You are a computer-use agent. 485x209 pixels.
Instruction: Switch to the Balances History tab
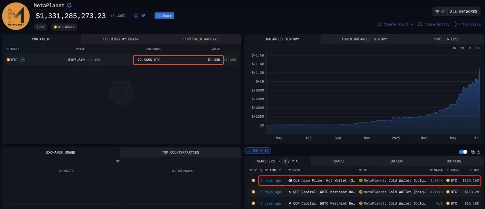click(283, 39)
